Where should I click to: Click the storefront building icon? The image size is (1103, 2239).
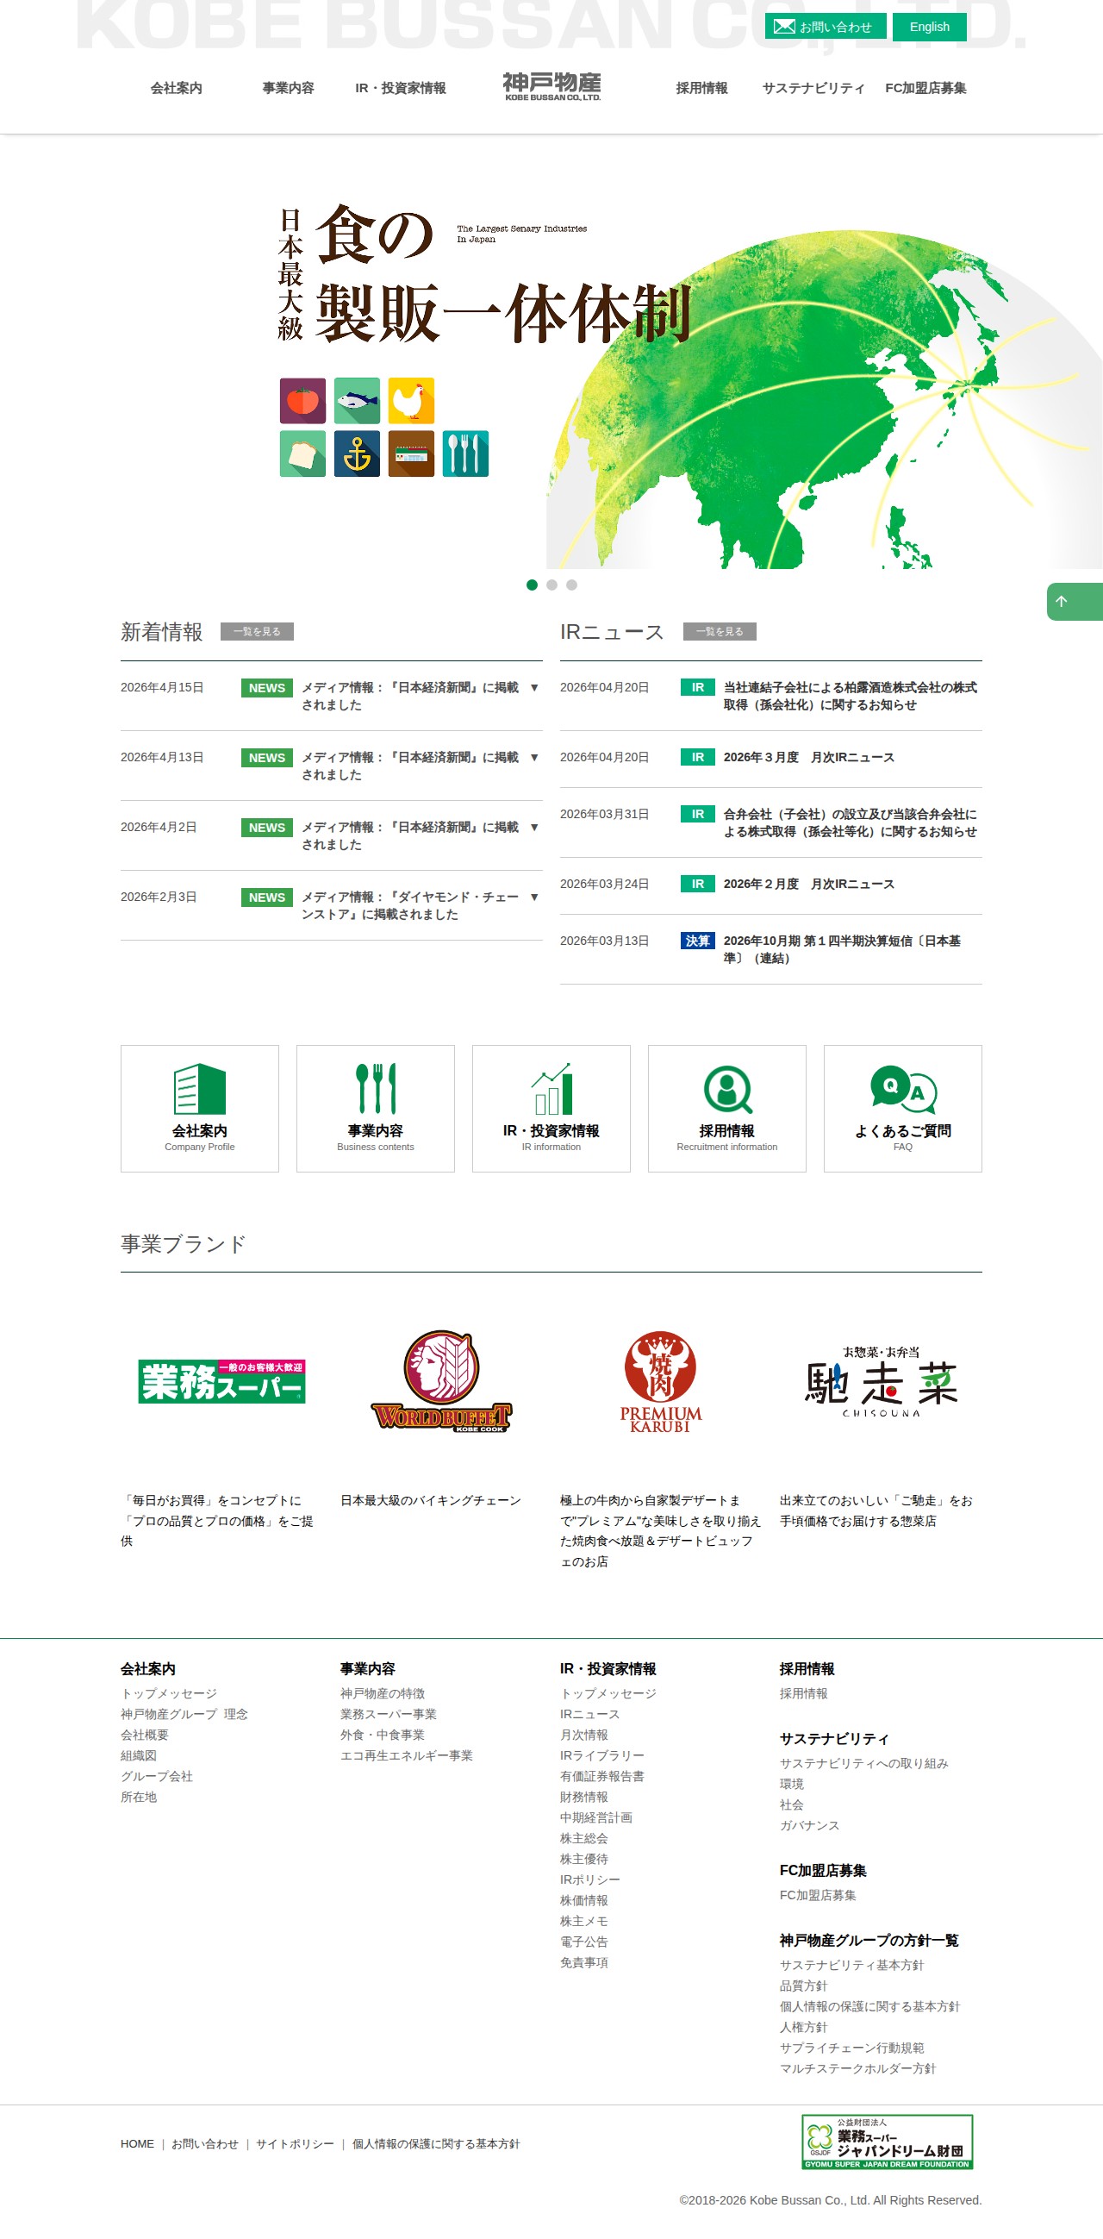[x=411, y=453]
